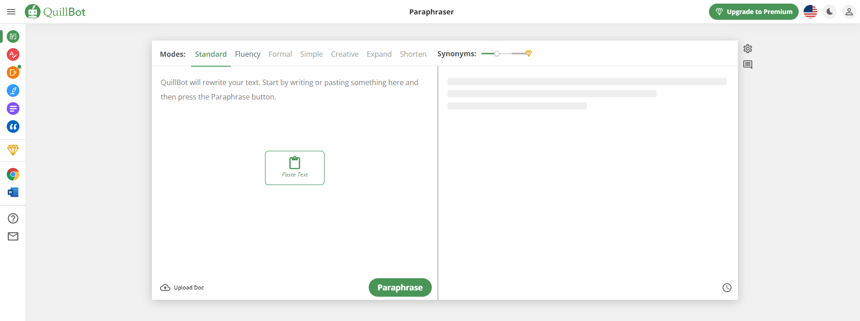Open the Citation Generator quote icon
Image resolution: width=860 pixels, height=321 pixels.
pos(13,127)
